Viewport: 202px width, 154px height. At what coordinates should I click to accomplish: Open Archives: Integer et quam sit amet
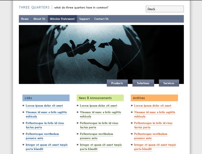(x=155, y=147)
